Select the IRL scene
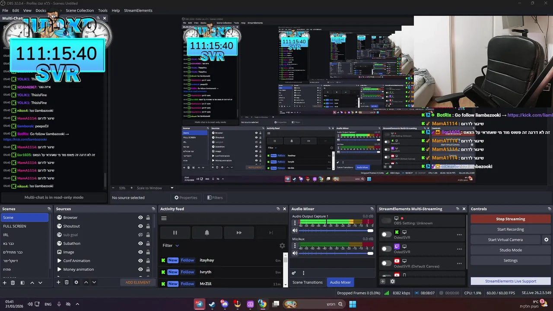Viewport: 553px width, 311px height. tap(25, 235)
